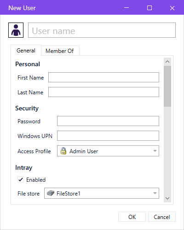Open the Access Profile dropdown
Image resolution: width=184 pixels, height=230 pixels.
(108, 151)
